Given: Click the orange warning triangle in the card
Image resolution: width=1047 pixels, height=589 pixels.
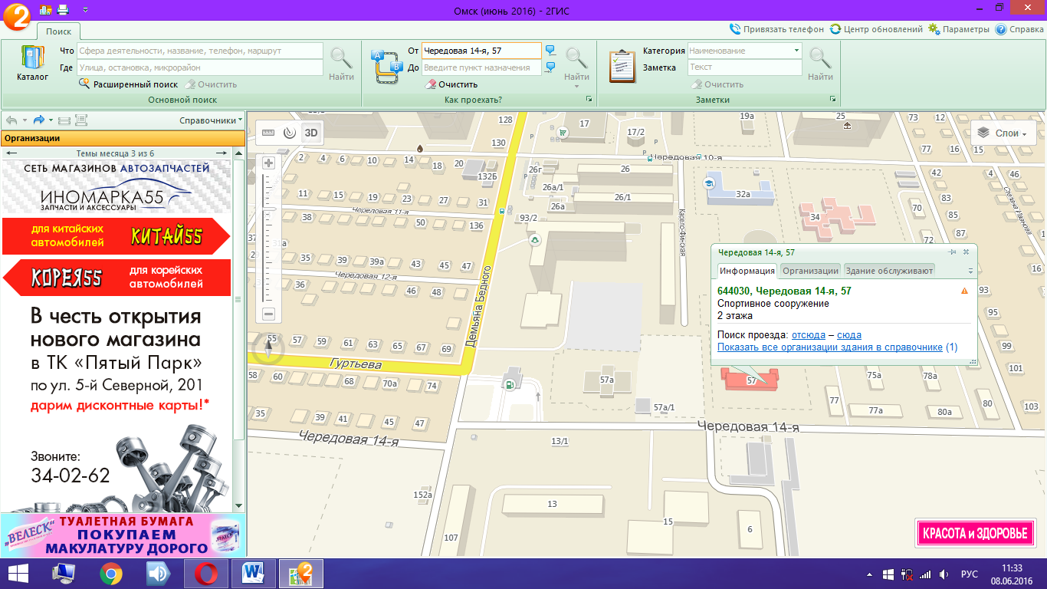Looking at the screenshot, I should [964, 291].
